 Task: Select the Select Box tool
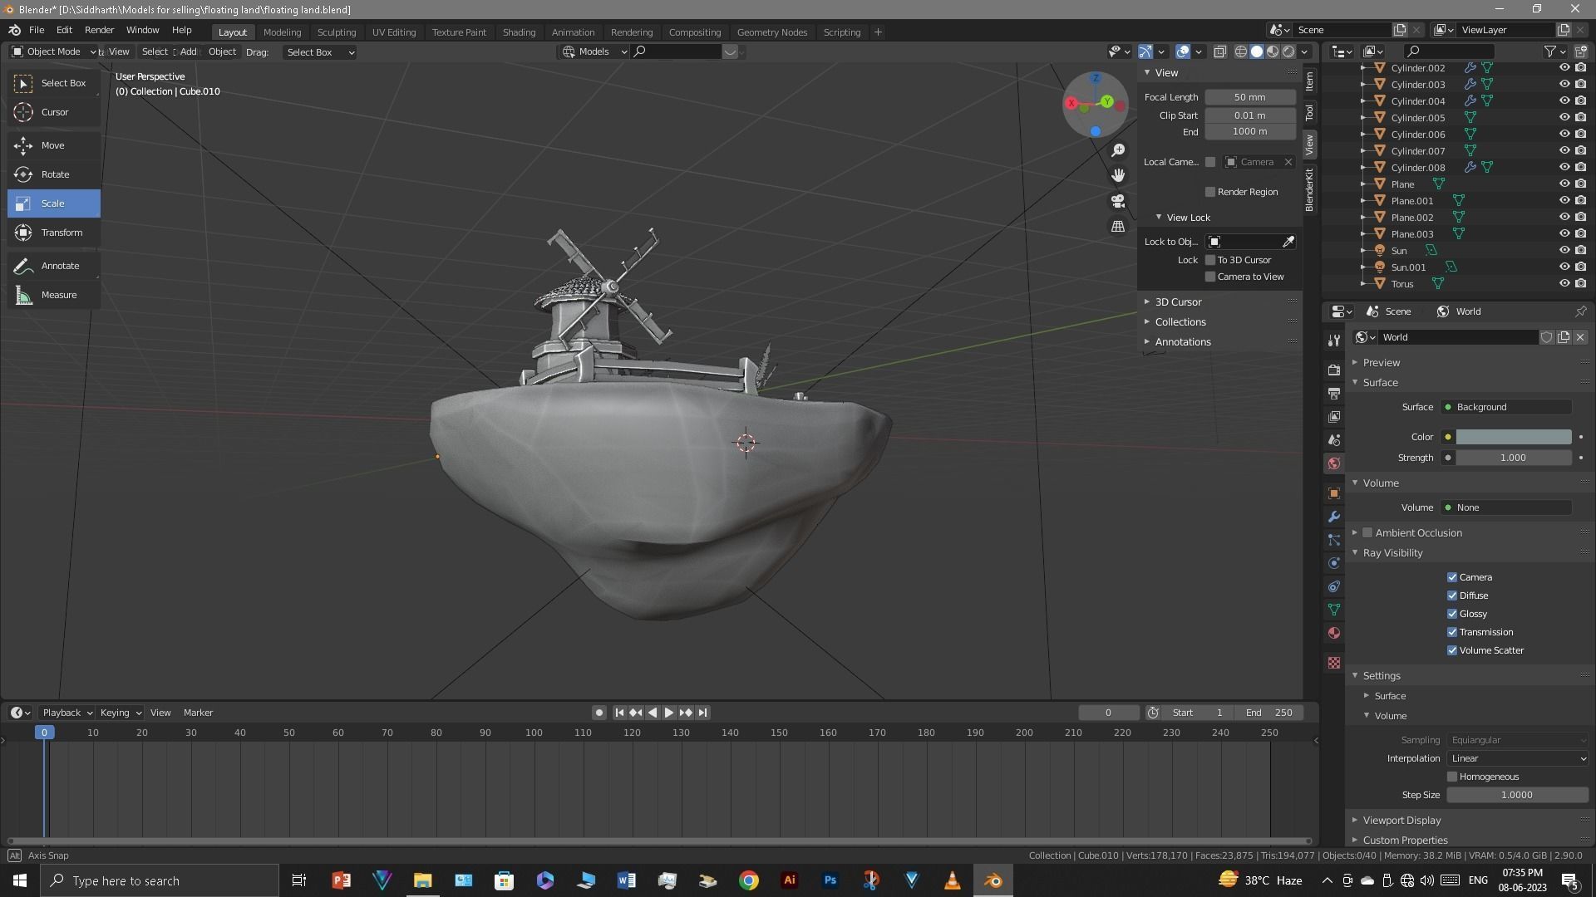point(54,83)
